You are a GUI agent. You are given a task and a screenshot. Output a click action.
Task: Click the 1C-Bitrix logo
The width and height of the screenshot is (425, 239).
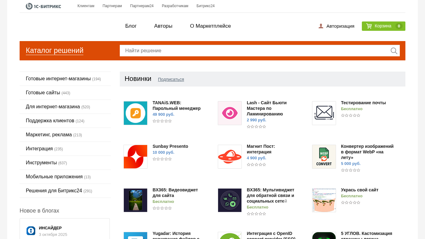43,6
